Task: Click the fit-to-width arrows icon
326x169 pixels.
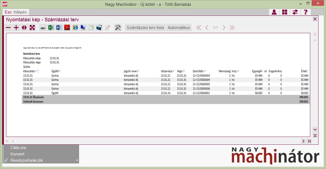Action: [x=24, y=28]
